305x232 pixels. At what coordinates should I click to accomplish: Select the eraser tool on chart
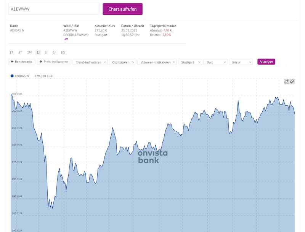tap(292, 81)
